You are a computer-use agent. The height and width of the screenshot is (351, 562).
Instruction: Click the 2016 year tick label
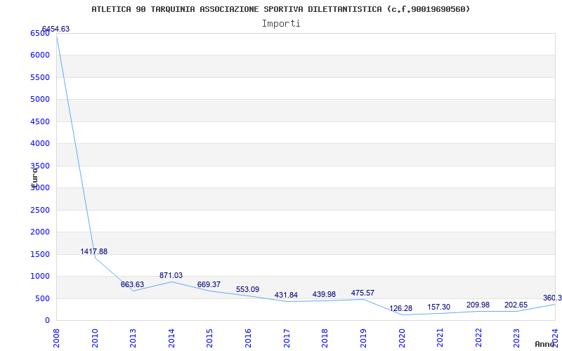[x=248, y=336]
